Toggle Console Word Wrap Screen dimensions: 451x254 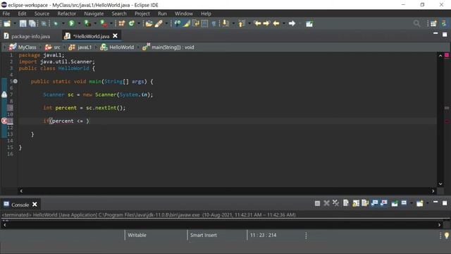(365, 203)
